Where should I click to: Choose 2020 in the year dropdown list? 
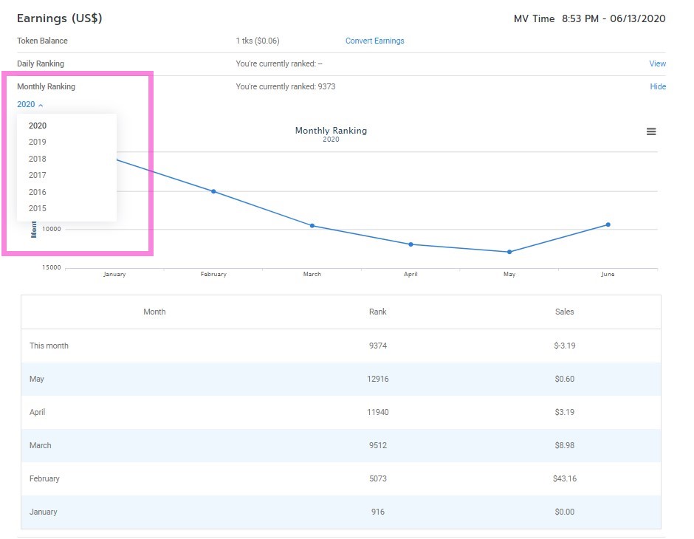[x=38, y=126]
